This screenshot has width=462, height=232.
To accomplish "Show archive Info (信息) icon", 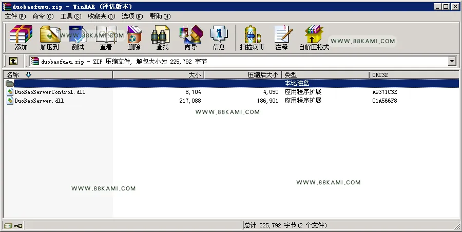I will (219, 37).
